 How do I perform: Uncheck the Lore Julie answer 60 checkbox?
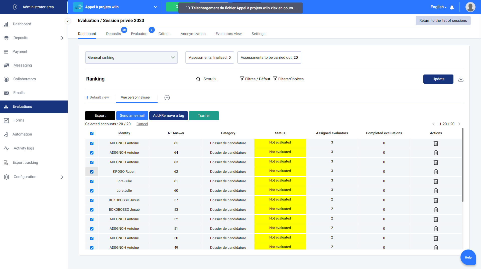[92, 191]
